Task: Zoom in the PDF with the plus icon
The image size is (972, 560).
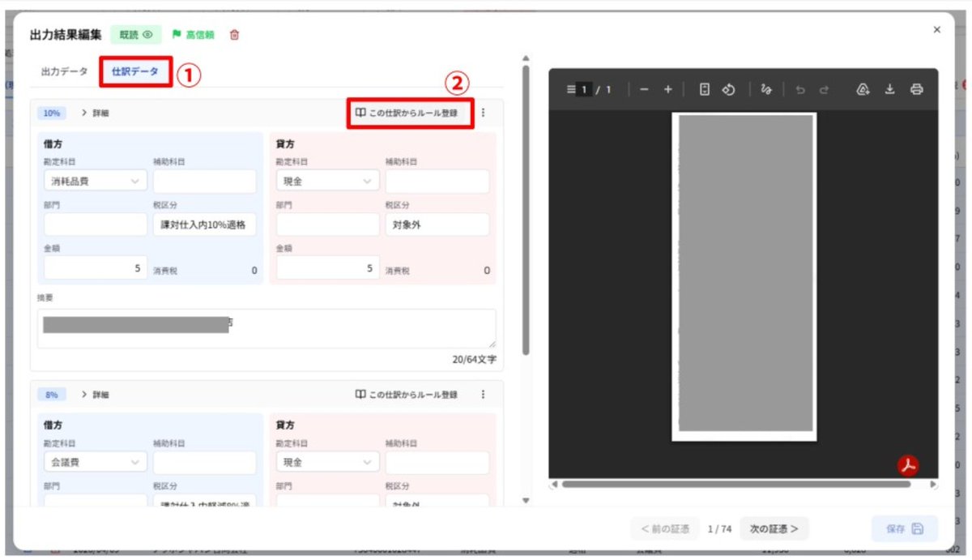Action: click(668, 90)
